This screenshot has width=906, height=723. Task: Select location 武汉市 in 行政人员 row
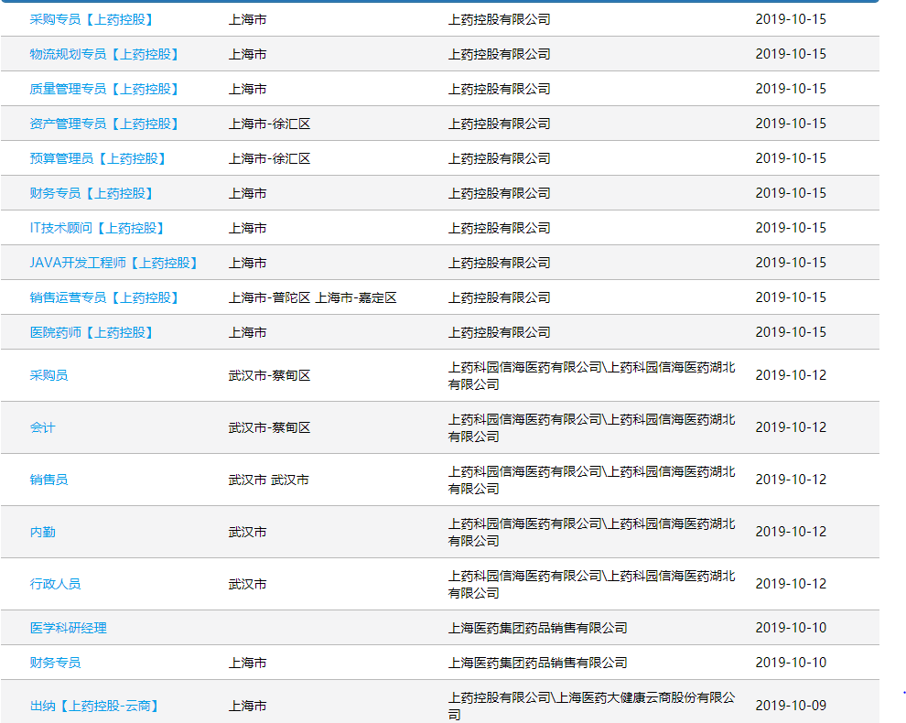pos(247,584)
